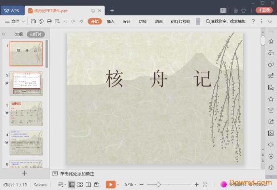This screenshot has height=190, width=277.
Task: Close the 核舟记PPT课件.ppt tab
Action: 100,11
